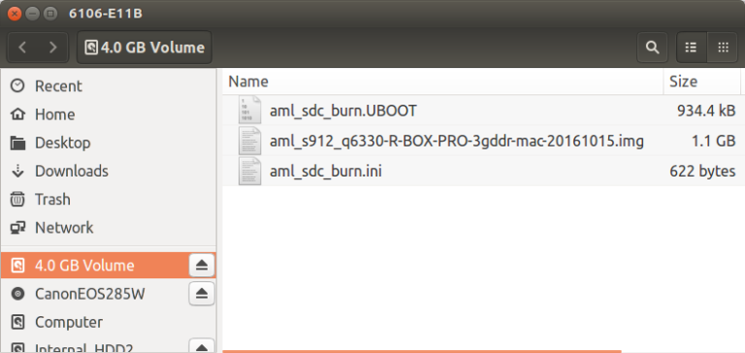Open Downloads in the sidebar
This screenshot has height=353, width=745.
click(109, 171)
